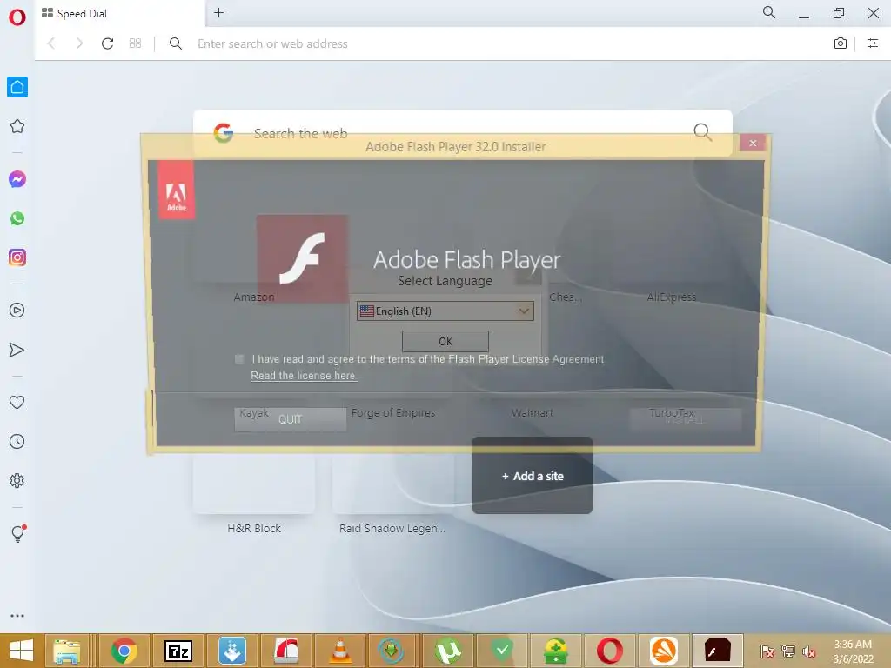Open the Bookmarks star in the sidebar
This screenshot has height=668, width=891.
point(17,126)
